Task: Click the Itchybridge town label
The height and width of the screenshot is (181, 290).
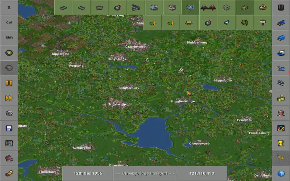Action: click(x=117, y=59)
